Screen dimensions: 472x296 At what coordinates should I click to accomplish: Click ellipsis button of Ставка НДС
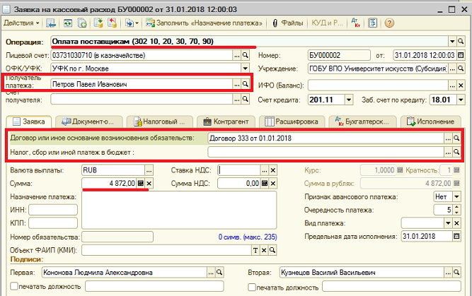(x=264, y=170)
